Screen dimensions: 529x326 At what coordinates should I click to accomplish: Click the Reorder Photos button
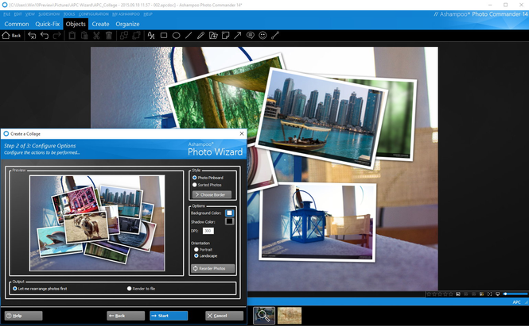[213, 268]
